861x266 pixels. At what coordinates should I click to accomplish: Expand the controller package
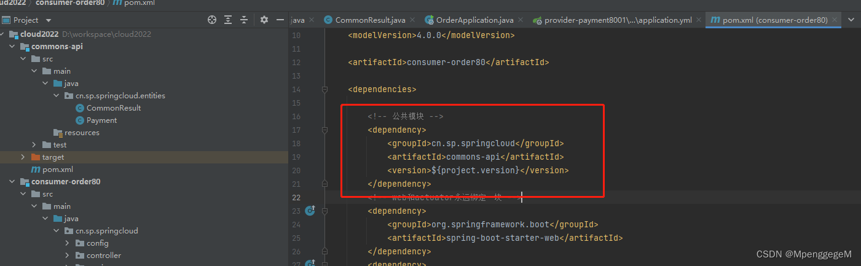pyautogui.click(x=68, y=256)
